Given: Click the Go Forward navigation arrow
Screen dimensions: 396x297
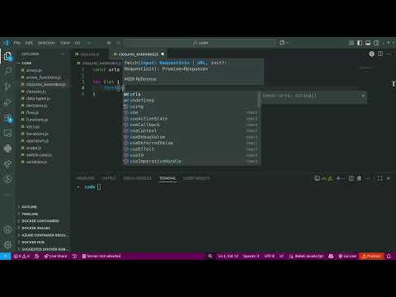Looking at the screenshot, I should [x=119, y=43].
